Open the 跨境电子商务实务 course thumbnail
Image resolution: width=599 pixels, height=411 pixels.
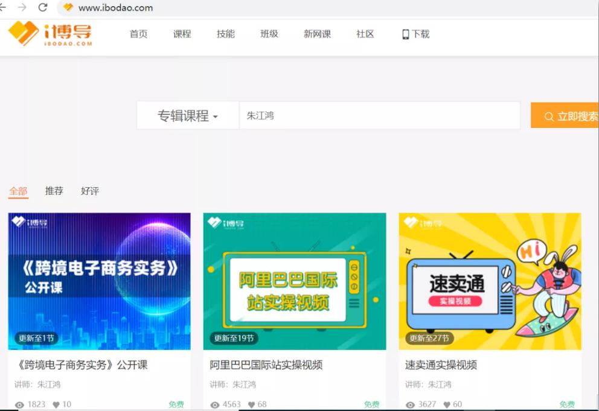tap(99, 281)
